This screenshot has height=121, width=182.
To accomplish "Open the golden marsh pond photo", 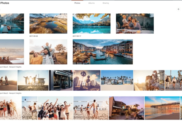I will [48, 24].
